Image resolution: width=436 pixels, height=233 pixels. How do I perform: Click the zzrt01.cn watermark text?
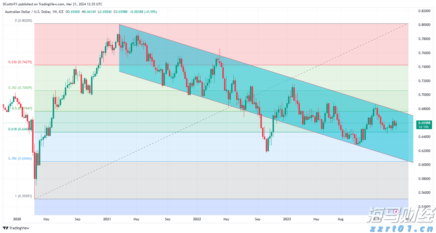(x=401, y=228)
